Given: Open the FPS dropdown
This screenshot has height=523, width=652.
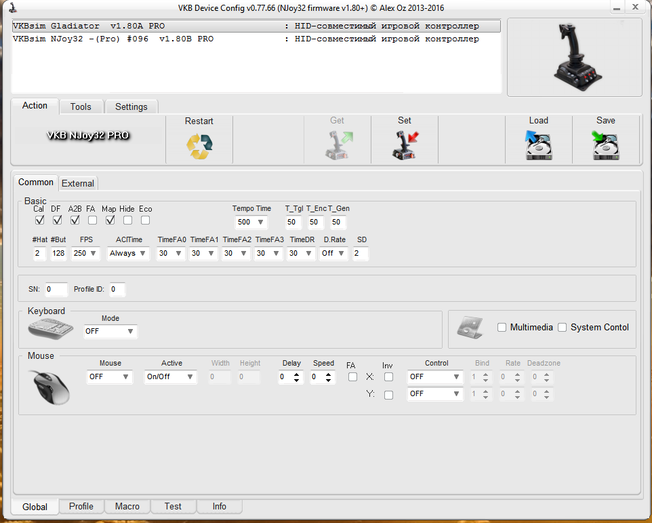Looking at the screenshot, I should coord(85,253).
